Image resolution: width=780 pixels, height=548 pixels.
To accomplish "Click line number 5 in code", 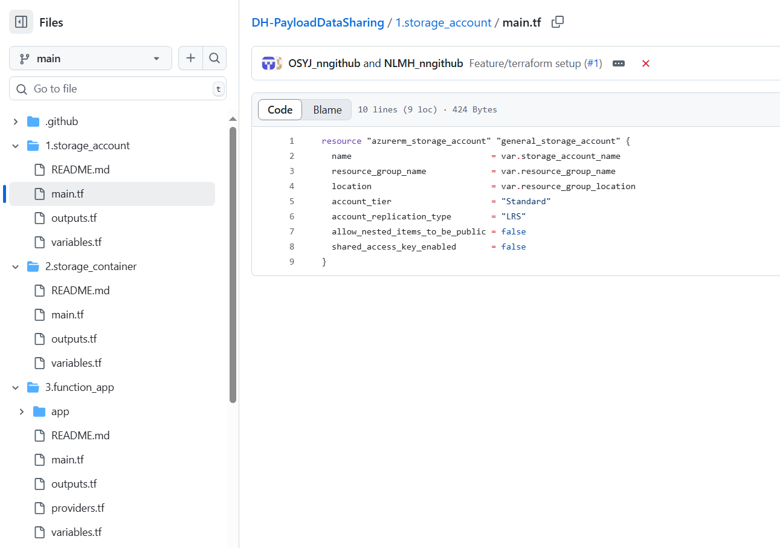I will [292, 201].
